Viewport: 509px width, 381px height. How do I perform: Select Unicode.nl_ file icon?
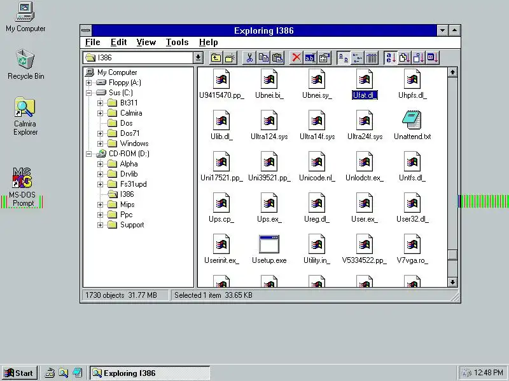coord(317,162)
